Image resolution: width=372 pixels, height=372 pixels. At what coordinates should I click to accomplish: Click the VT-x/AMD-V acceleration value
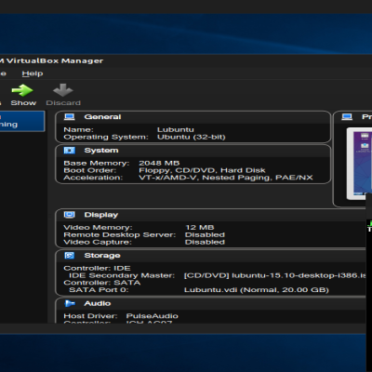pyautogui.click(x=226, y=178)
